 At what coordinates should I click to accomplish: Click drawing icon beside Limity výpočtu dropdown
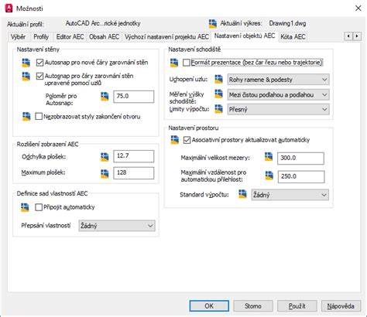(218, 109)
